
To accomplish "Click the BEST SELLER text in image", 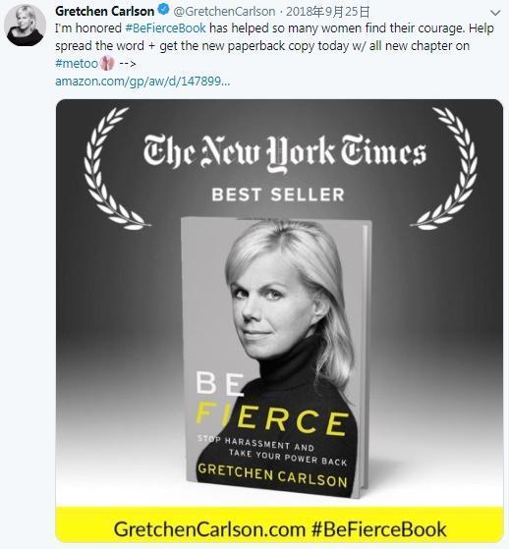I will (278, 194).
